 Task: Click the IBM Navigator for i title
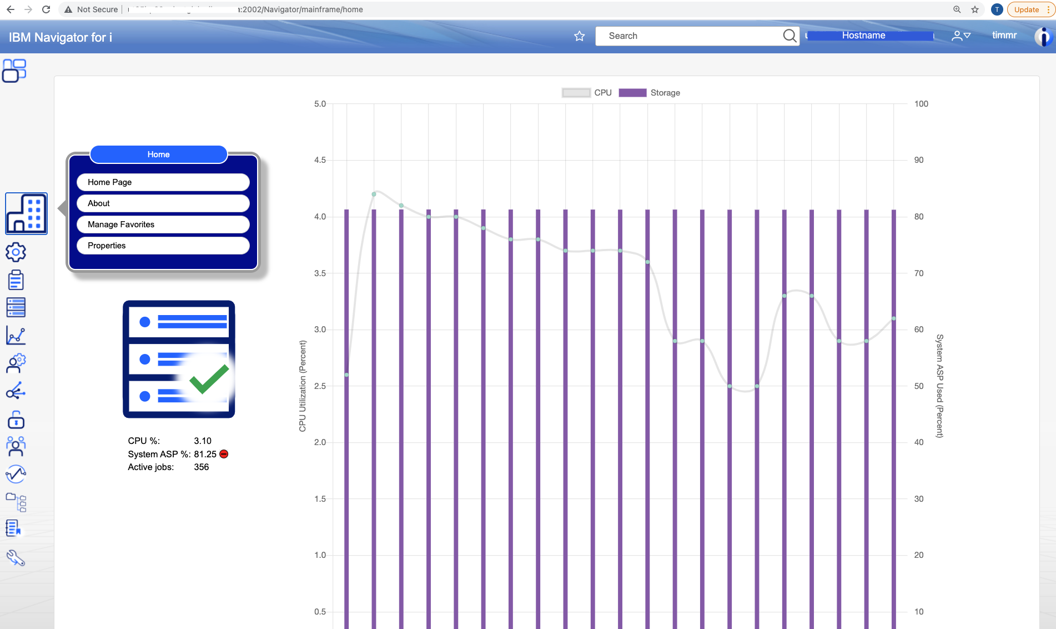61,37
